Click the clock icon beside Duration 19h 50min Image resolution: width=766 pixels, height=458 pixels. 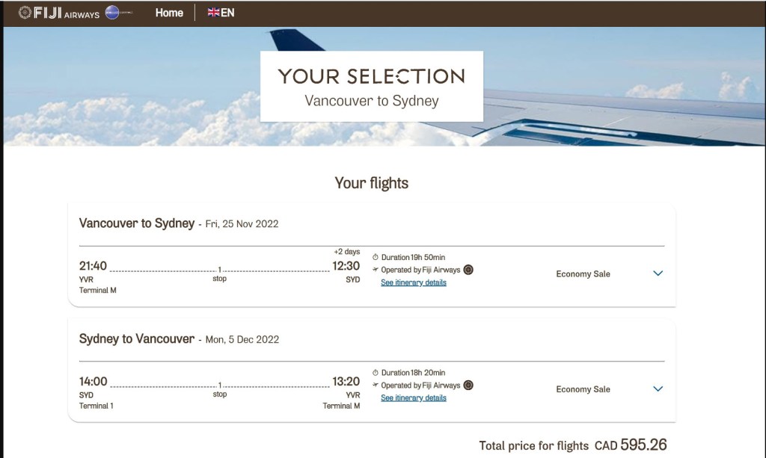click(376, 258)
